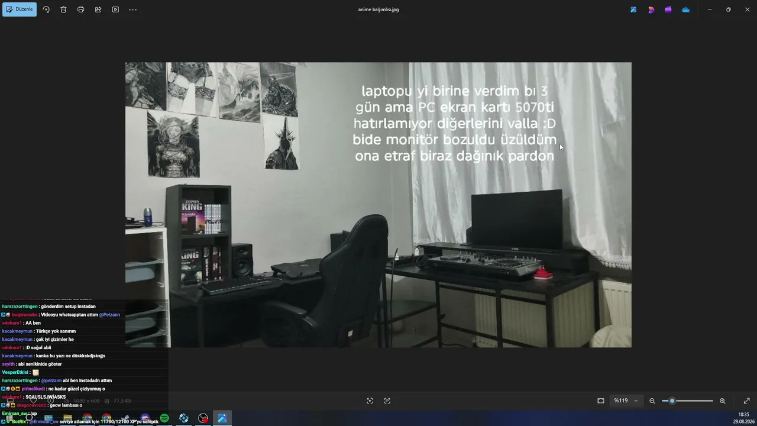The width and height of the screenshot is (757, 426).
Task: Start the slideshow from the play icon
Action: click(115, 9)
